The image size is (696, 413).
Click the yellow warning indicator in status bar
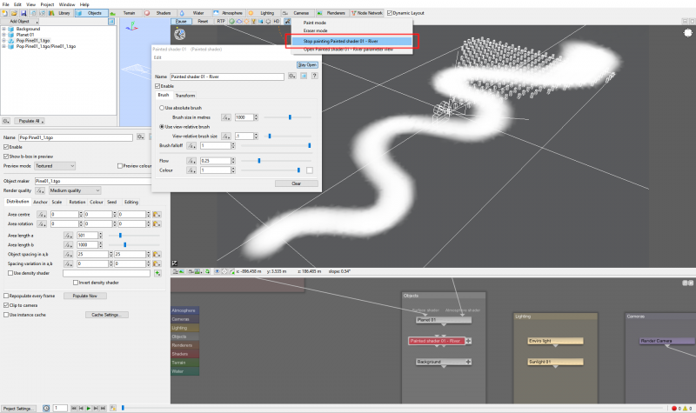[x=685, y=409]
